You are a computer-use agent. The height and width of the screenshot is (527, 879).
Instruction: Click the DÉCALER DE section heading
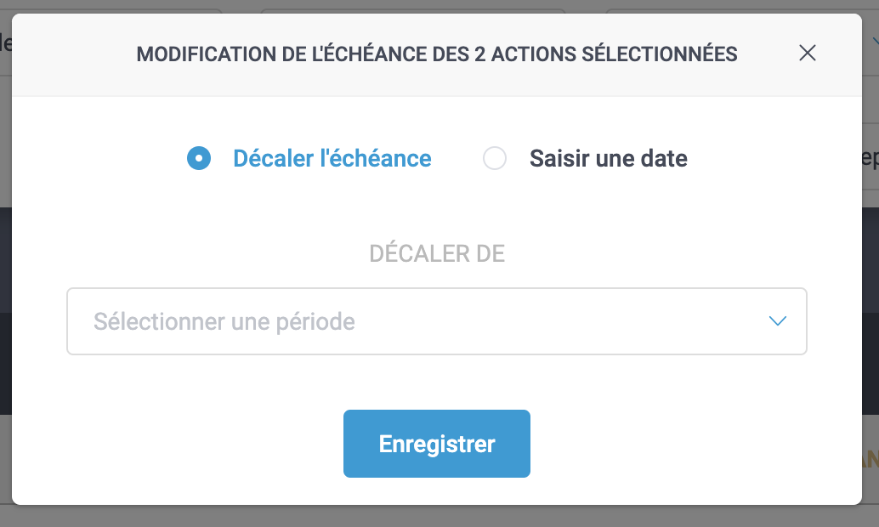436,253
